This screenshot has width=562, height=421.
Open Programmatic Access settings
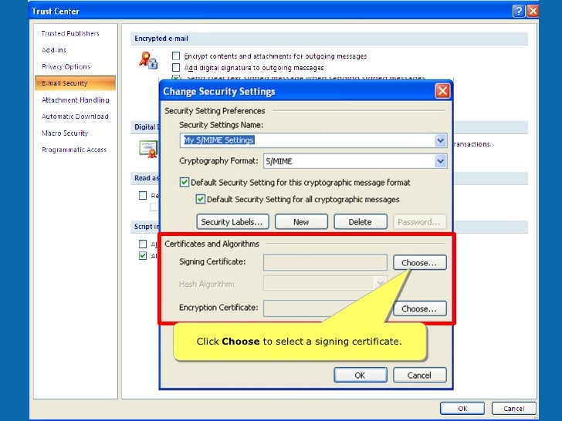(74, 150)
